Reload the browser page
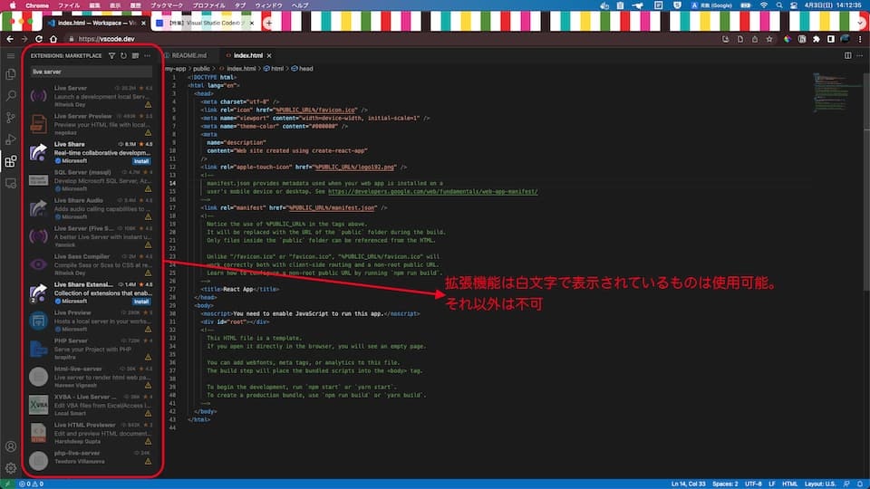The width and height of the screenshot is (870, 489). point(39,39)
